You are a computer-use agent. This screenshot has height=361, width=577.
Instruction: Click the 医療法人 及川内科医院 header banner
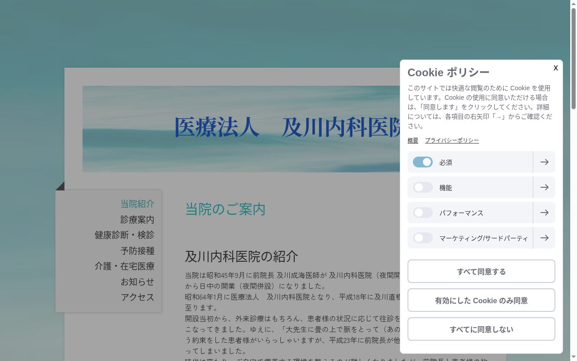241,129
